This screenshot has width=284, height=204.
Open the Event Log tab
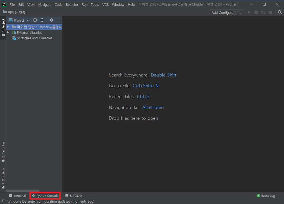pos(266,196)
